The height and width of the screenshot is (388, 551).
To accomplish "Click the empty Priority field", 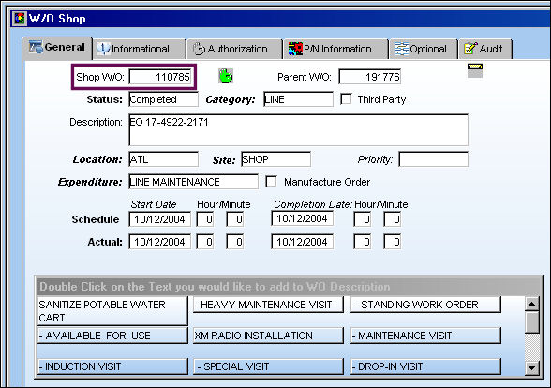I will pos(433,159).
